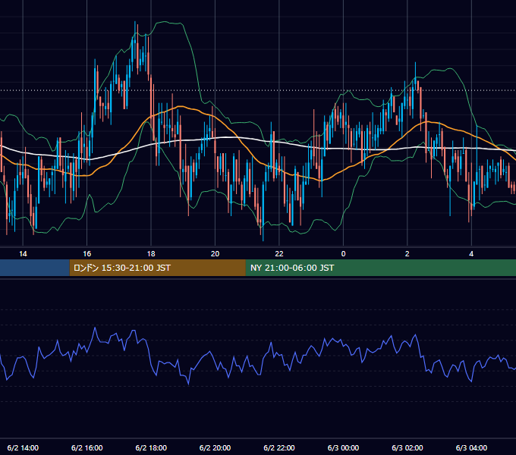The height and width of the screenshot is (455, 516).
Task: Click the London session band 15:30-21:00 JST
Action: (x=157, y=268)
